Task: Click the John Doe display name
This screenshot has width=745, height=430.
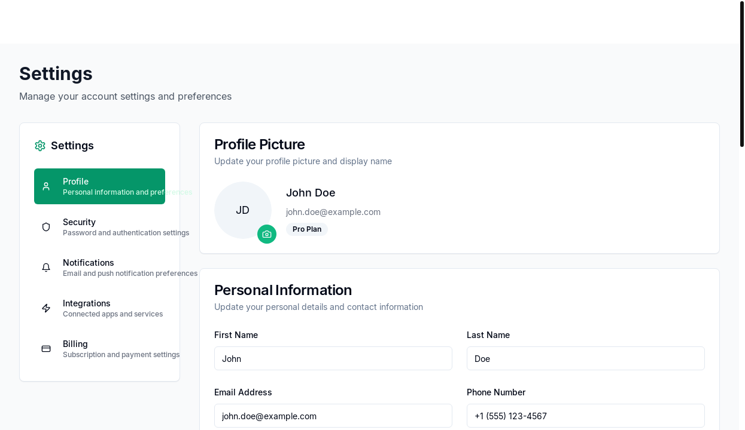Action: pos(311,193)
